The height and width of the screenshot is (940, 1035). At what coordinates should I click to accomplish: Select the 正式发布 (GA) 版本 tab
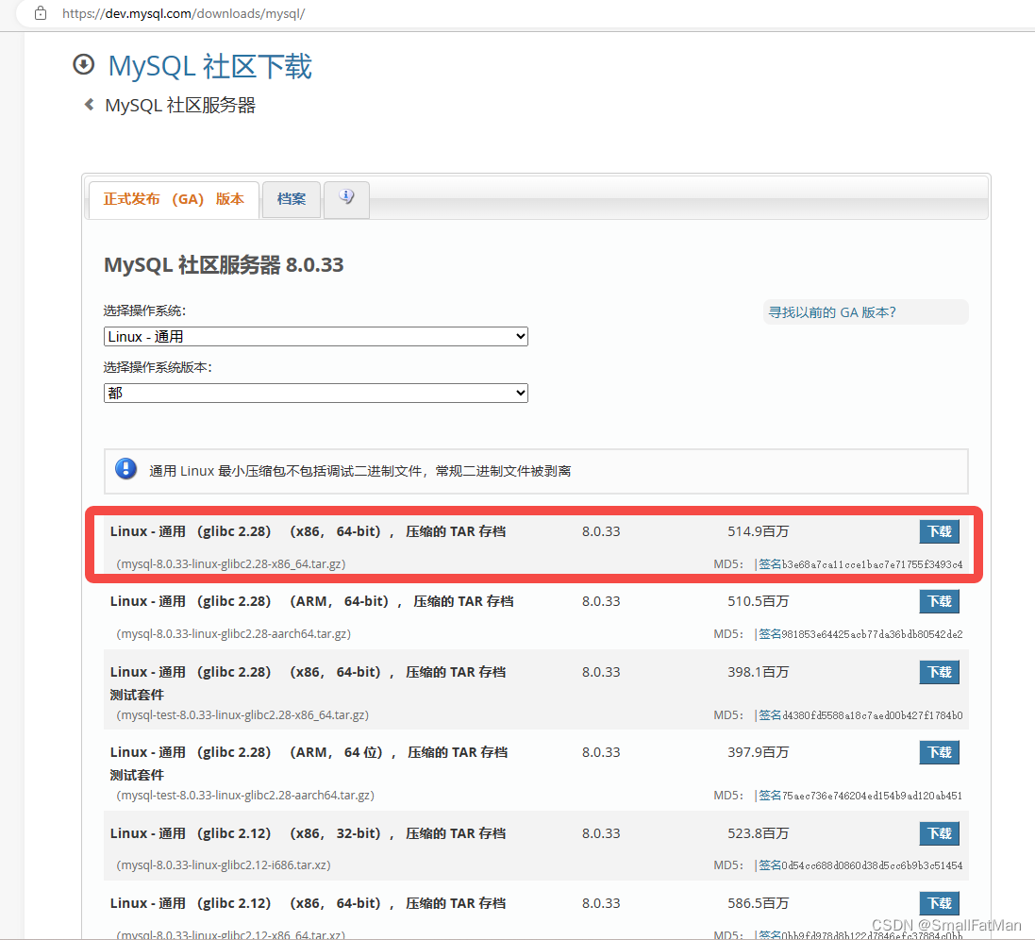(x=174, y=199)
